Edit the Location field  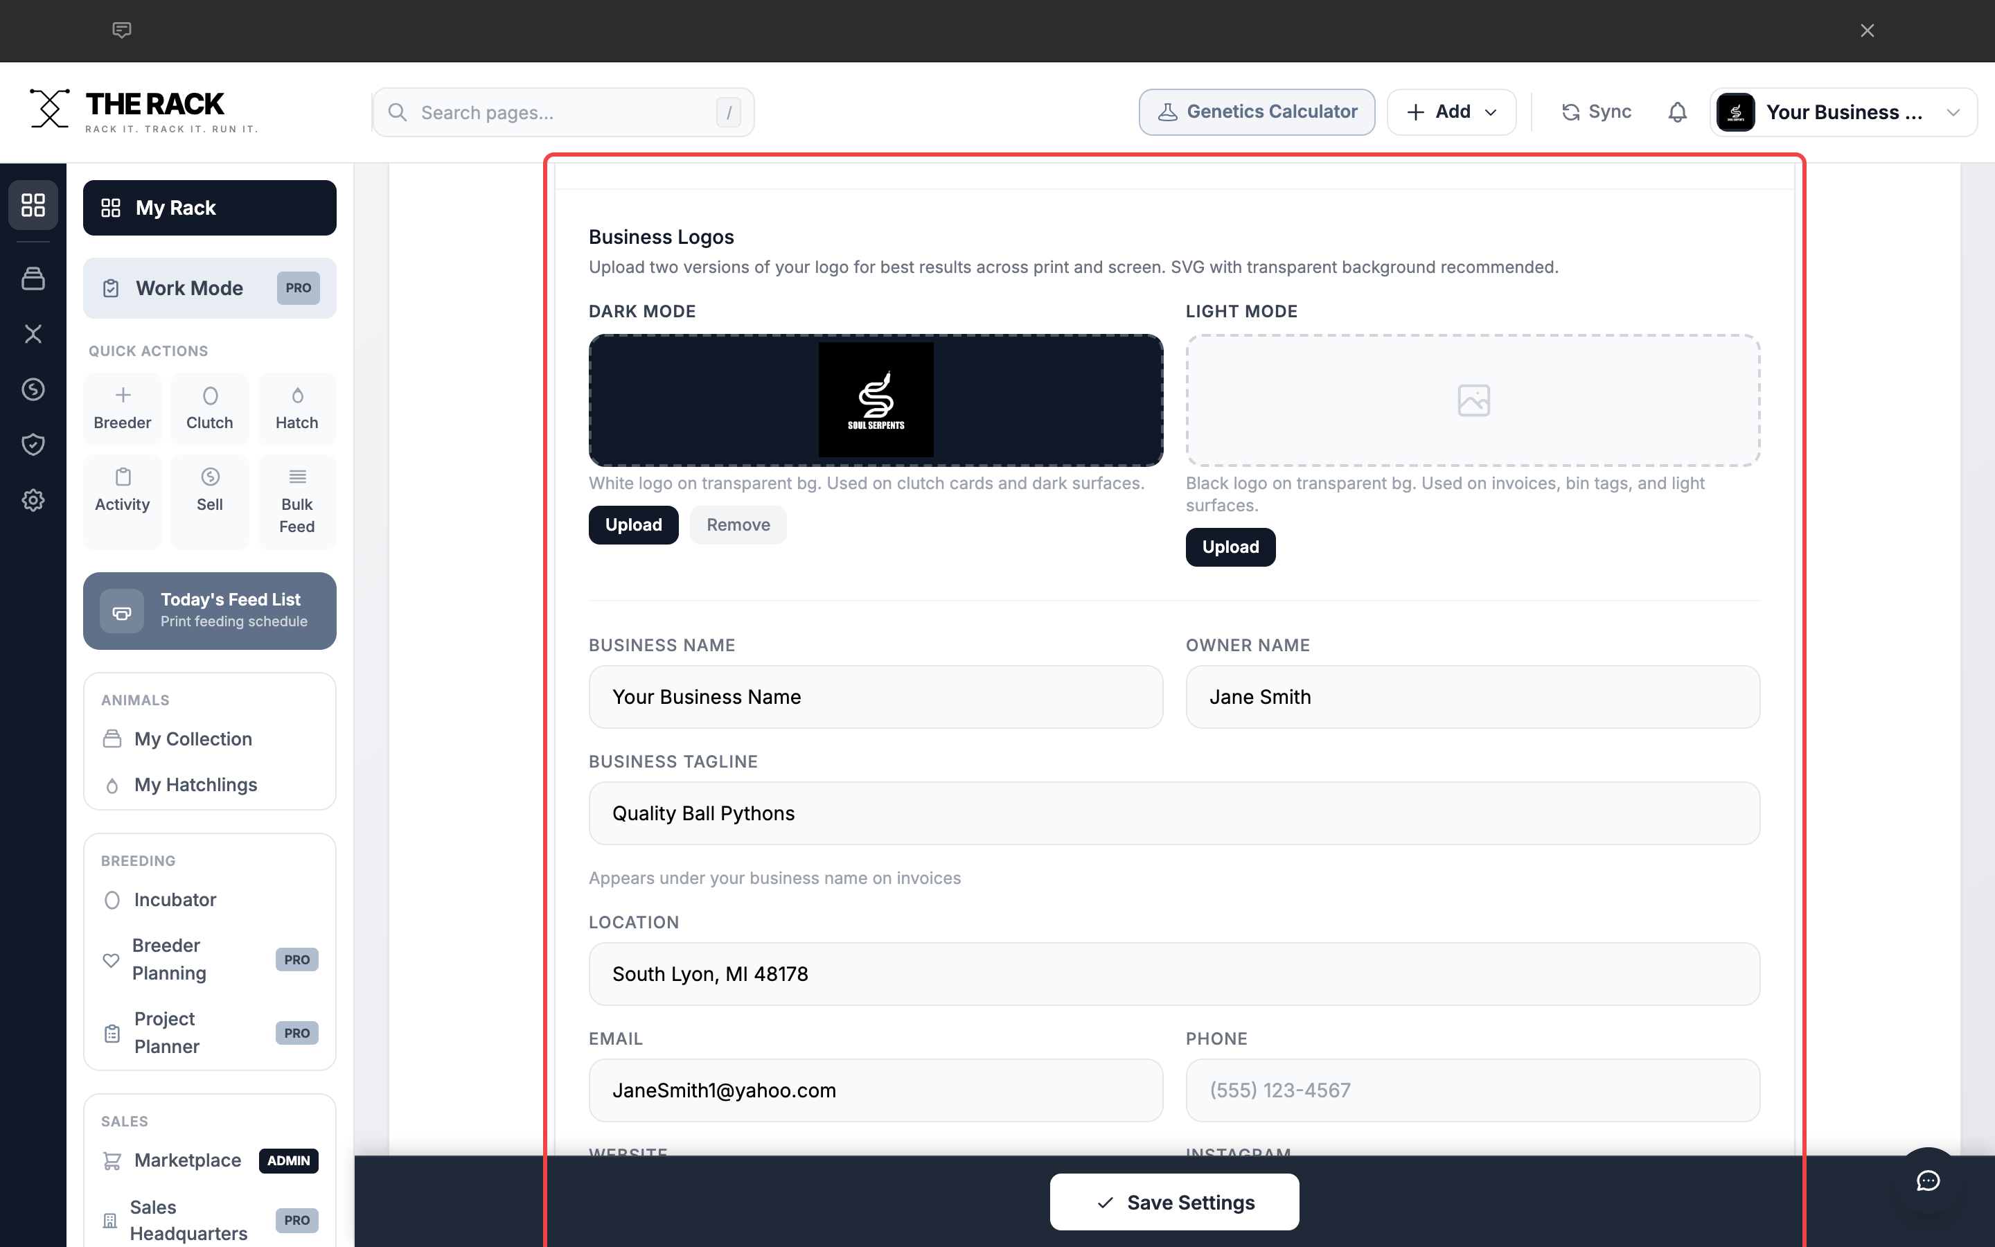pyautogui.click(x=1174, y=974)
